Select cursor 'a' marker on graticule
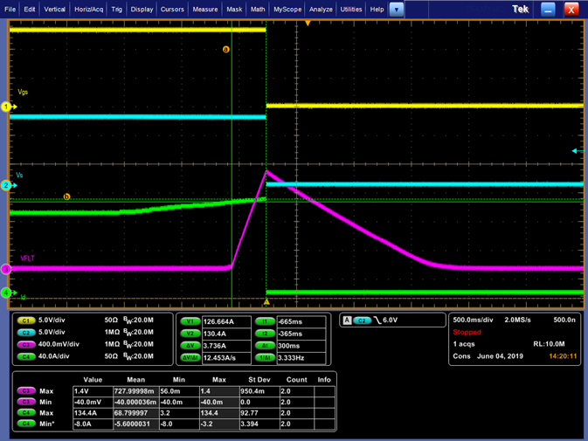The width and height of the screenshot is (588, 441). tap(225, 50)
